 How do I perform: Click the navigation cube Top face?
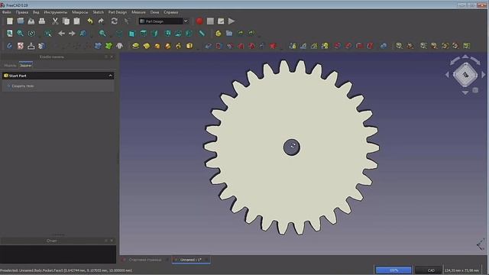tap(465, 75)
